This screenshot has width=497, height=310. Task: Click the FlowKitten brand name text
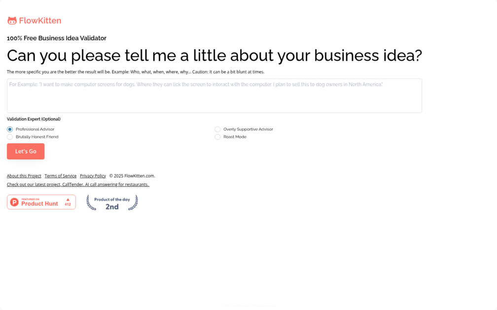pos(40,21)
